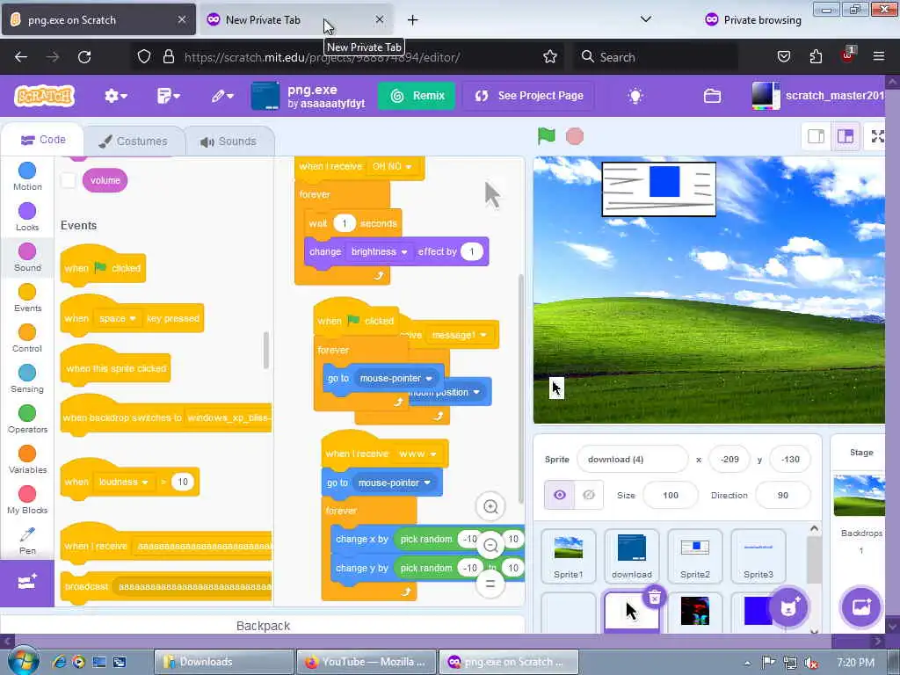Viewport: 900px width, 675px height.
Task: Open the settings gear menu
Action: coord(115,96)
